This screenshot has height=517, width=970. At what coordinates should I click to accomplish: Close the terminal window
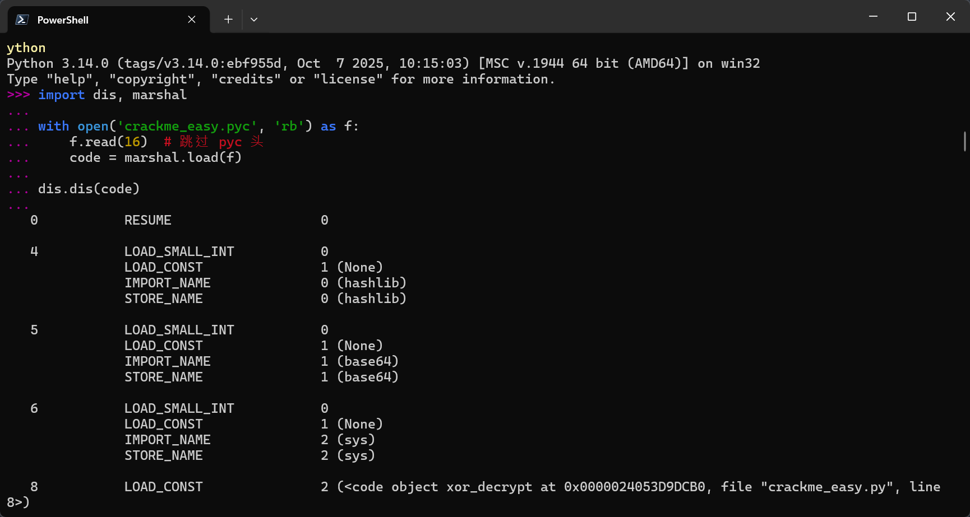coord(950,17)
